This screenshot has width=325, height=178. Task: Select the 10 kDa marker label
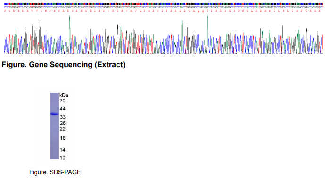coord(63,158)
